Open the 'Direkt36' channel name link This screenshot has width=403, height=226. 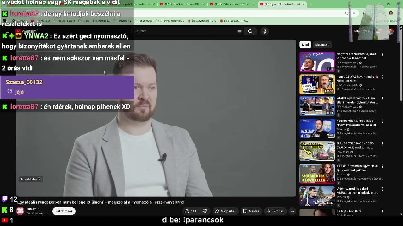(x=33, y=209)
